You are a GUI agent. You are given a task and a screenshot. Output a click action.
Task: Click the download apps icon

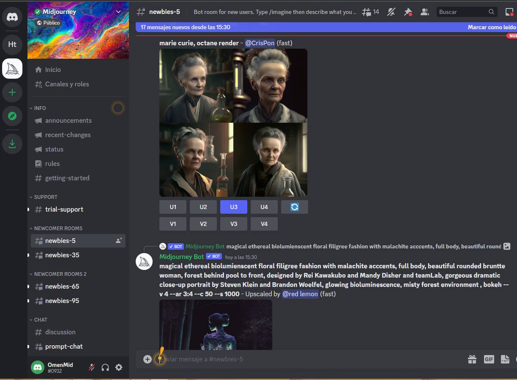(x=12, y=144)
